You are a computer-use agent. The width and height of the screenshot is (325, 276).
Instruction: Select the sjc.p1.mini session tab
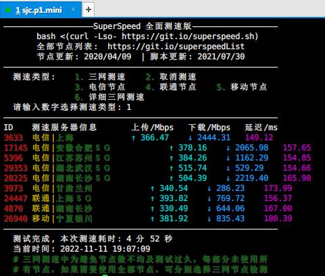click(41, 9)
